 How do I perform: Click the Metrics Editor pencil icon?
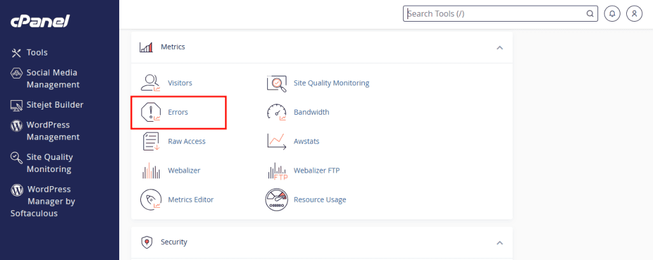[150, 199]
